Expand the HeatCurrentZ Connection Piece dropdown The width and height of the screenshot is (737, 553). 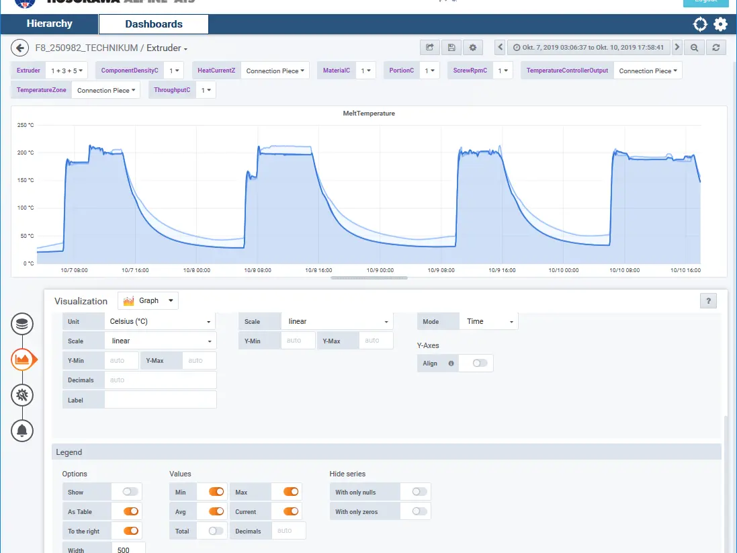pos(275,71)
